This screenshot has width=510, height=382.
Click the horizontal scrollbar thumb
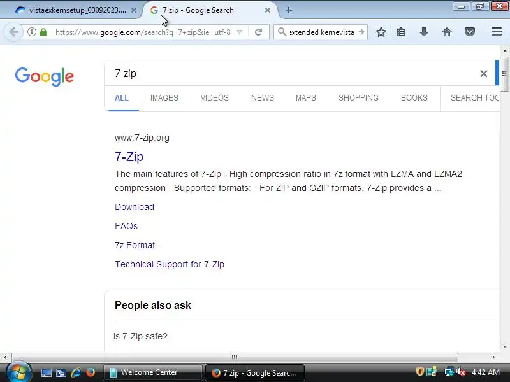click(x=235, y=357)
